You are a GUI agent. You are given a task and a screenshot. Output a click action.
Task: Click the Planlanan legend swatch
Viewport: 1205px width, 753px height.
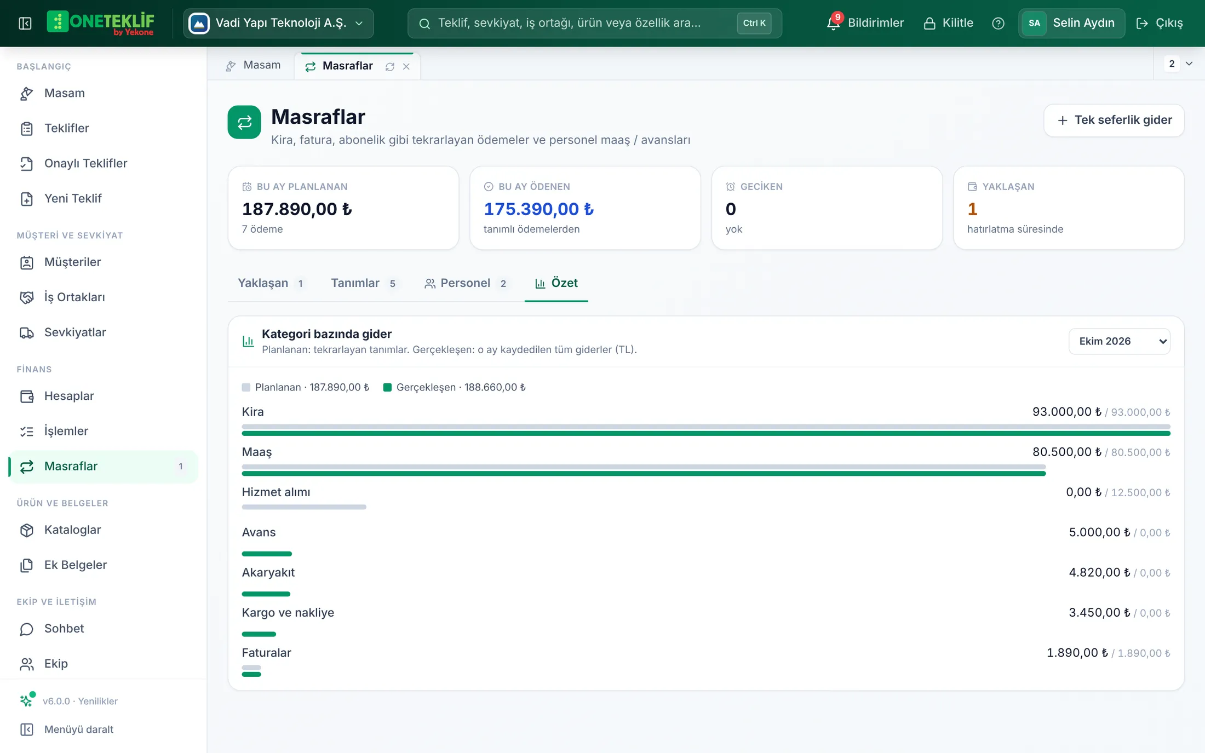tap(246, 387)
